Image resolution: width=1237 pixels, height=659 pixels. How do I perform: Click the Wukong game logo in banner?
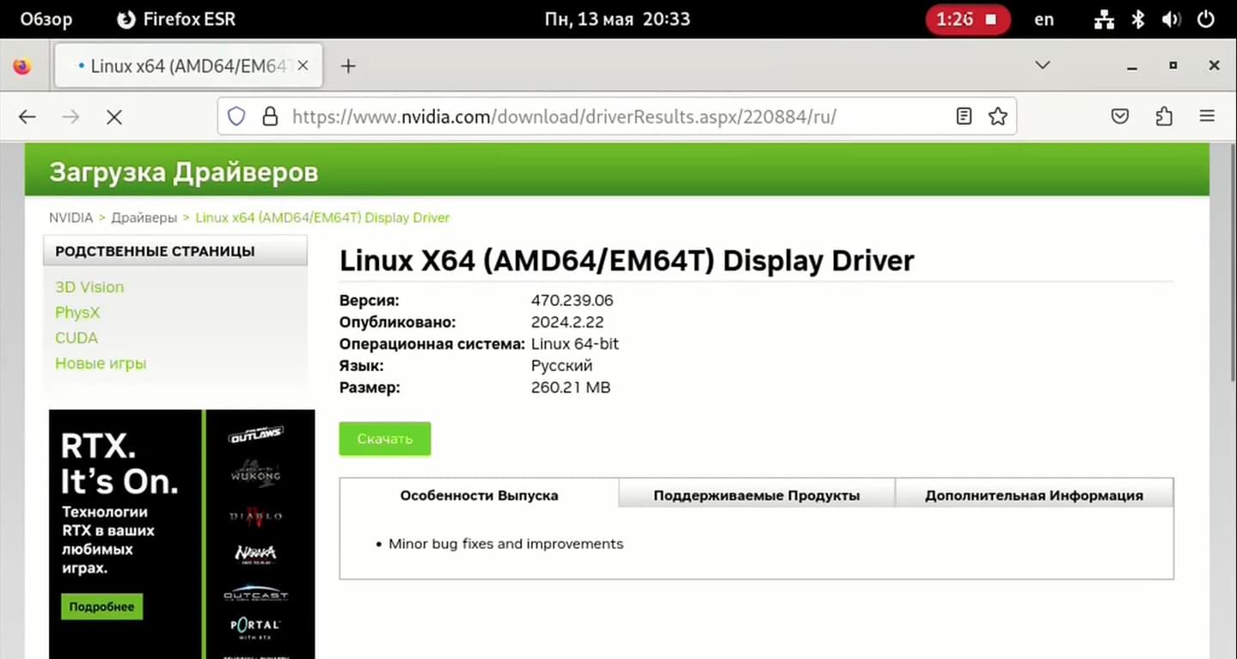(x=256, y=473)
